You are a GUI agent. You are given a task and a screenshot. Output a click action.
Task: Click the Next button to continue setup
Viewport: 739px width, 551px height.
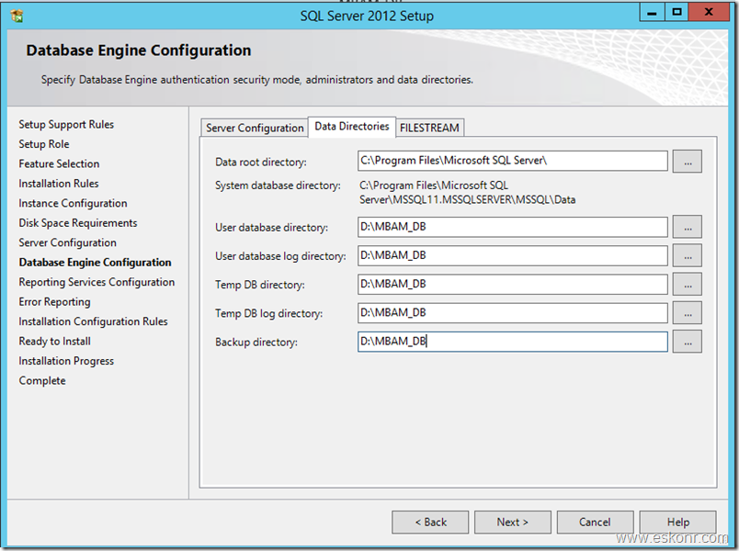[512, 522]
